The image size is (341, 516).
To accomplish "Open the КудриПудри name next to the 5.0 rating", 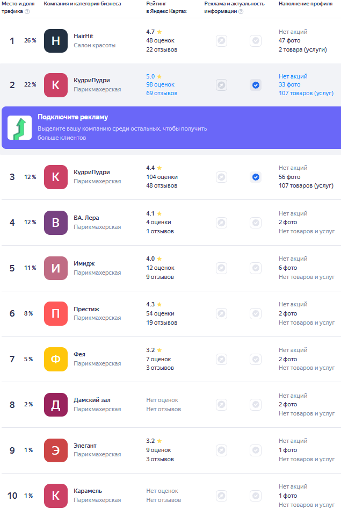I will [92, 80].
